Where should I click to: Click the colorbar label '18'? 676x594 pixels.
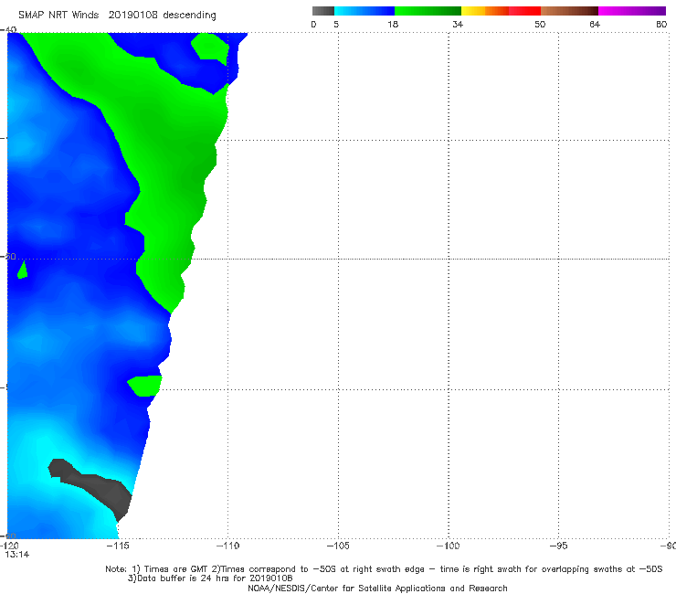393,24
